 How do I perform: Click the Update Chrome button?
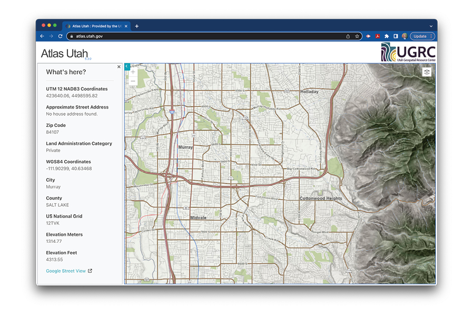(x=422, y=36)
